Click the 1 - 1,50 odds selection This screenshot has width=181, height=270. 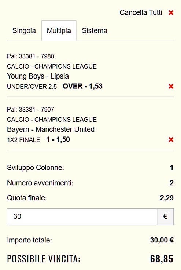tap(58, 139)
